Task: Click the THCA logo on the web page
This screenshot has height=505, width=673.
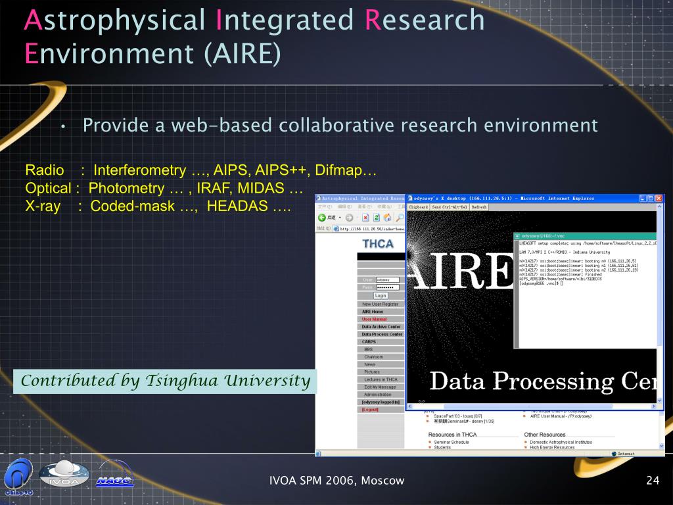Action: point(378,244)
